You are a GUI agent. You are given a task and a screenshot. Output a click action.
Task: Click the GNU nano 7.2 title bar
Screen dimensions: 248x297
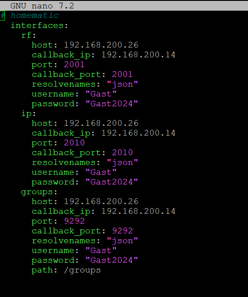(124, 6)
